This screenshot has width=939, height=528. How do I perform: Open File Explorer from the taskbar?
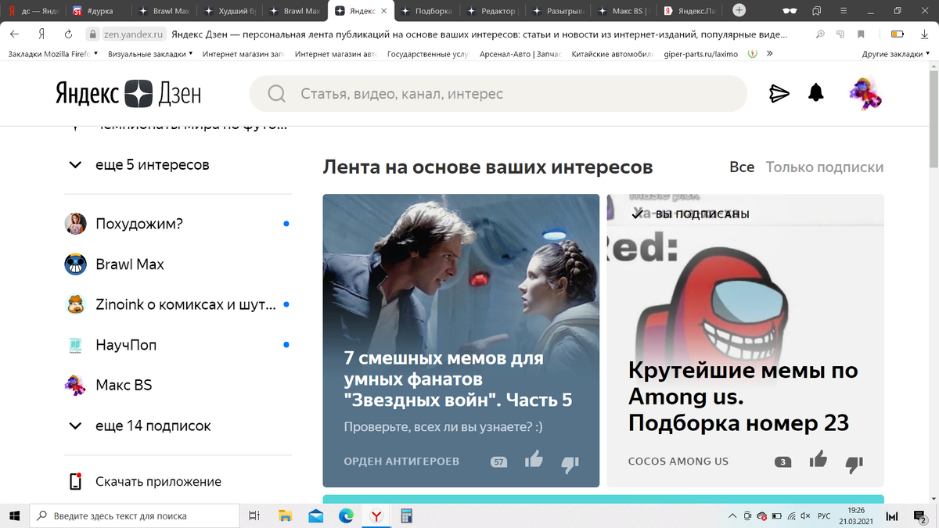click(x=286, y=515)
